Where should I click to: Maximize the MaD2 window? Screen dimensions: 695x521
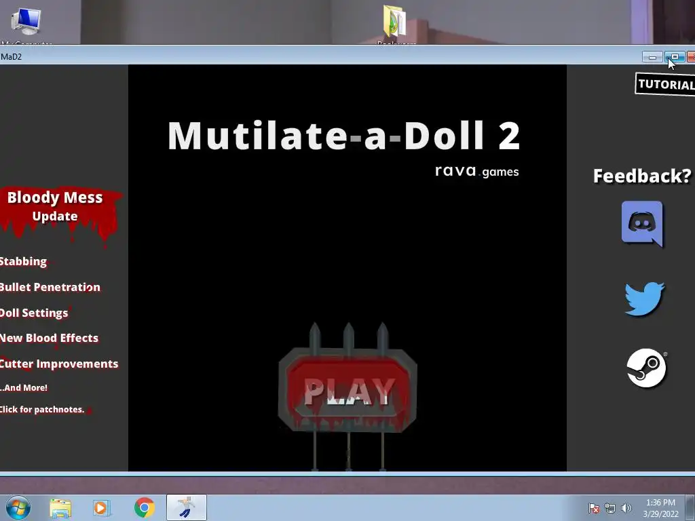(675, 57)
